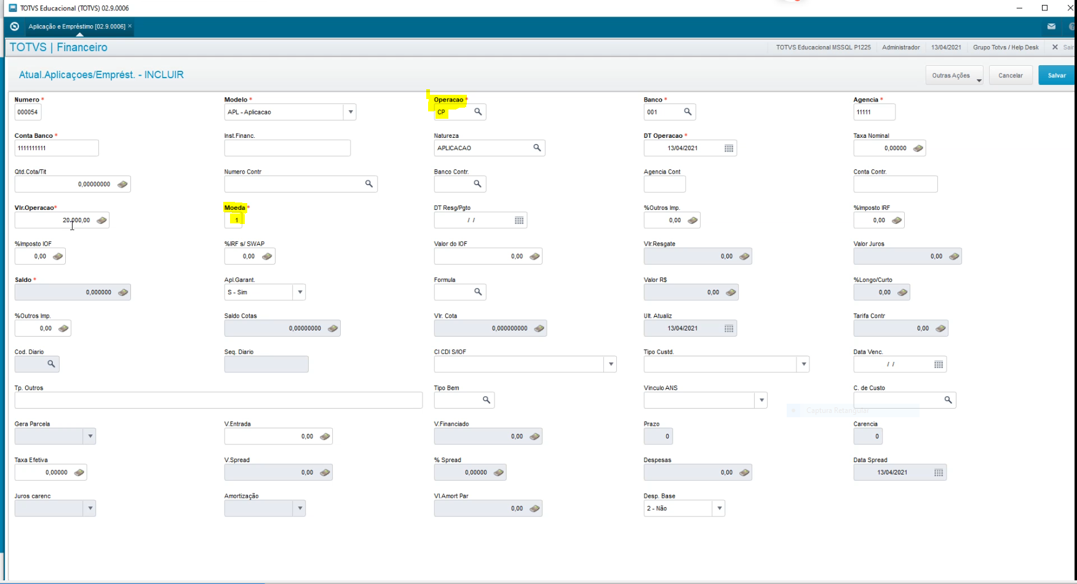Expand the Modelo dropdown

tap(351, 112)
